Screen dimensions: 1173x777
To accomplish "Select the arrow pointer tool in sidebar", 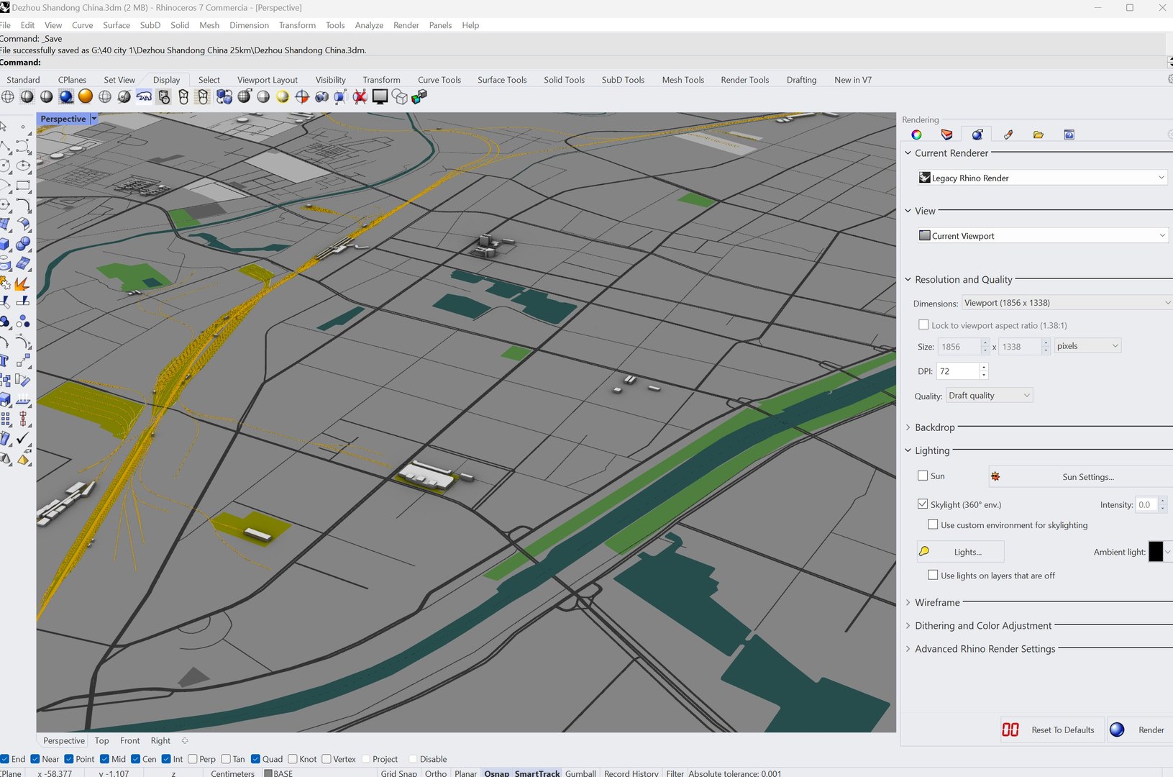I will (x=4, y=127).
